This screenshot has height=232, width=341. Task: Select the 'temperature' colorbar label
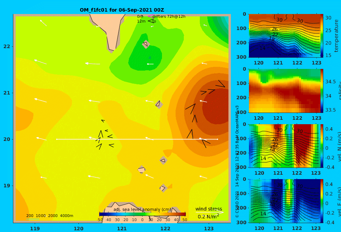click(337, 36)
